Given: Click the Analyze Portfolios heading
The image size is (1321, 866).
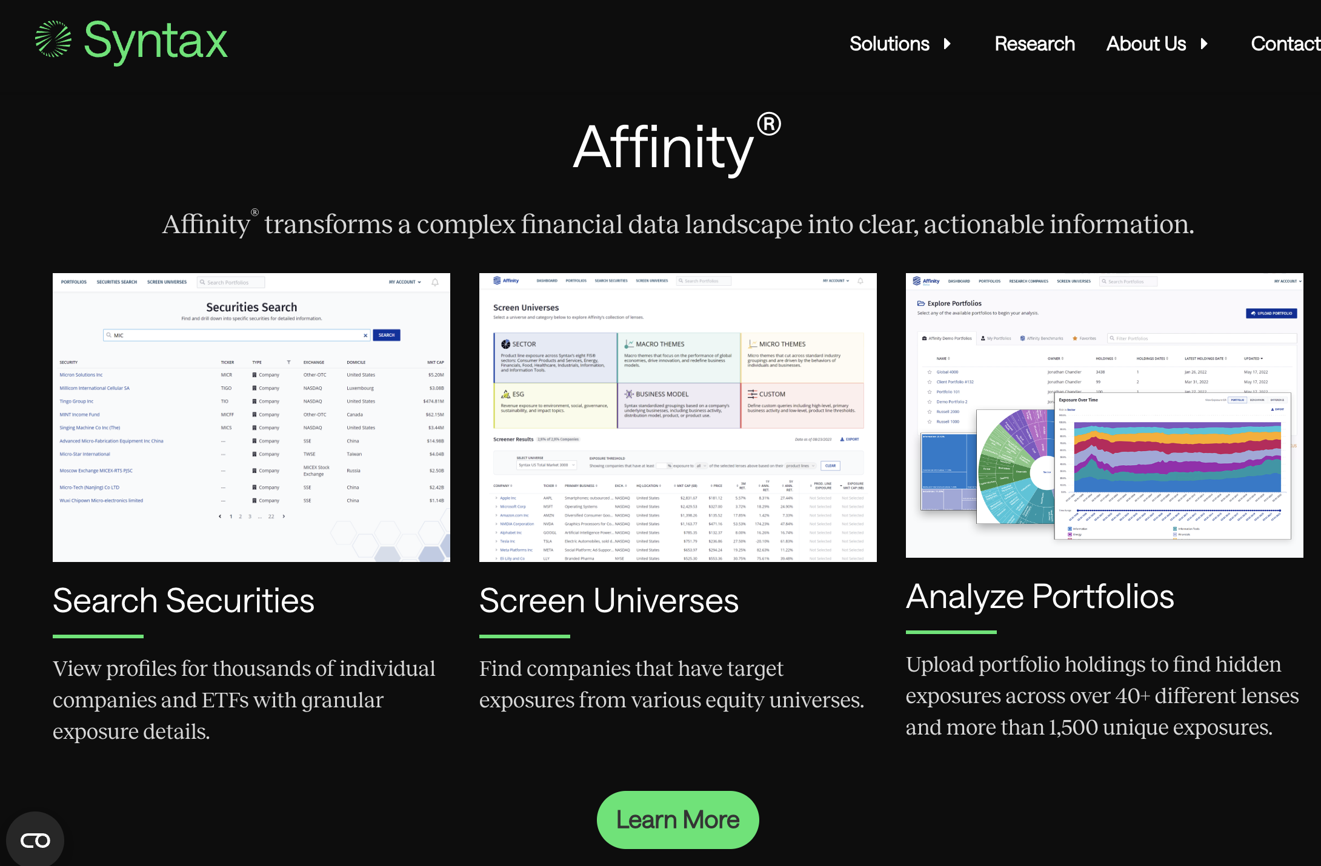Looking at the screenshot, I should pos(1040,597).
